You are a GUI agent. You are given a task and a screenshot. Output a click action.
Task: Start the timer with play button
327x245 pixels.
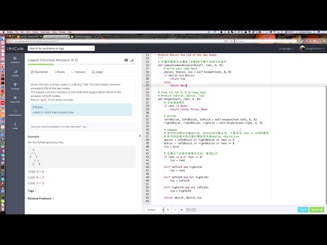(182, 210)
